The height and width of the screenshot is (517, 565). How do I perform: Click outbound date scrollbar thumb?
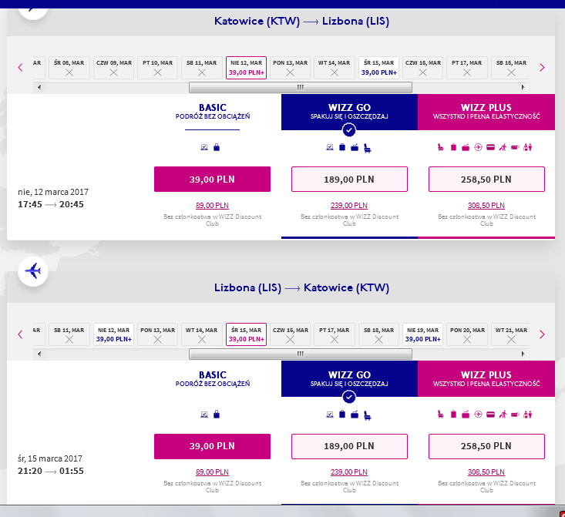pyautogui.click(x=301, y=87)
